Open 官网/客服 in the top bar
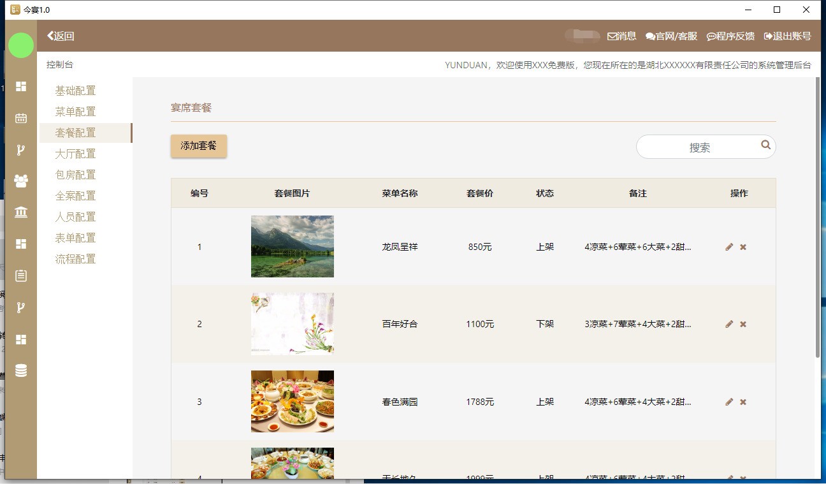 (x=671, y=36)
